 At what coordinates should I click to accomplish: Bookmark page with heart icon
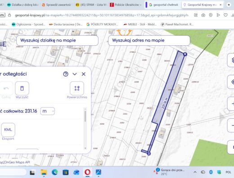[225, 15]
